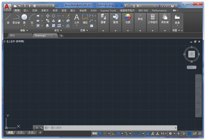
Task: Click the Erase tool icon
Action: coord(68,16)
